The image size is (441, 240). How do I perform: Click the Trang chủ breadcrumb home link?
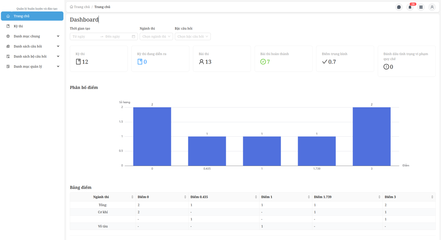pos(80,7)
